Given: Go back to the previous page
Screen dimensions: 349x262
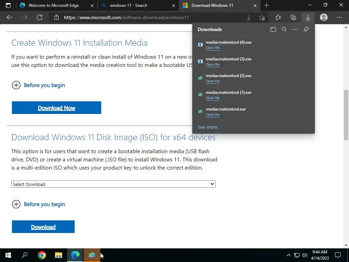Looking at the screenshot, I should point(9,17).
